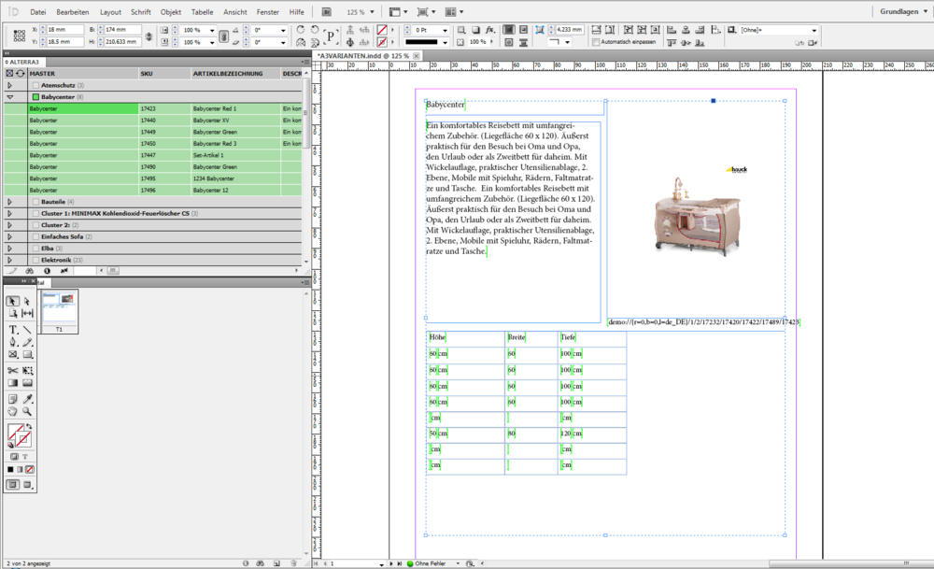Pick the Eyedropper tool
934x569 pixels.
pyautogui.click(x=27, y=399)
